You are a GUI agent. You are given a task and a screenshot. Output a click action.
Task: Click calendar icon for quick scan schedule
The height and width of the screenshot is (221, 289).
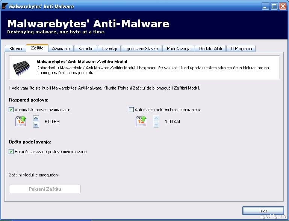141,121
